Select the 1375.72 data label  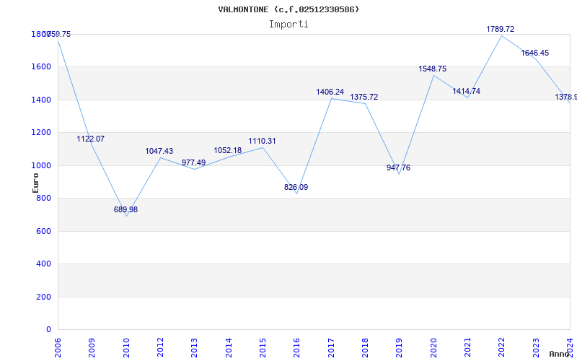point(364,97)
